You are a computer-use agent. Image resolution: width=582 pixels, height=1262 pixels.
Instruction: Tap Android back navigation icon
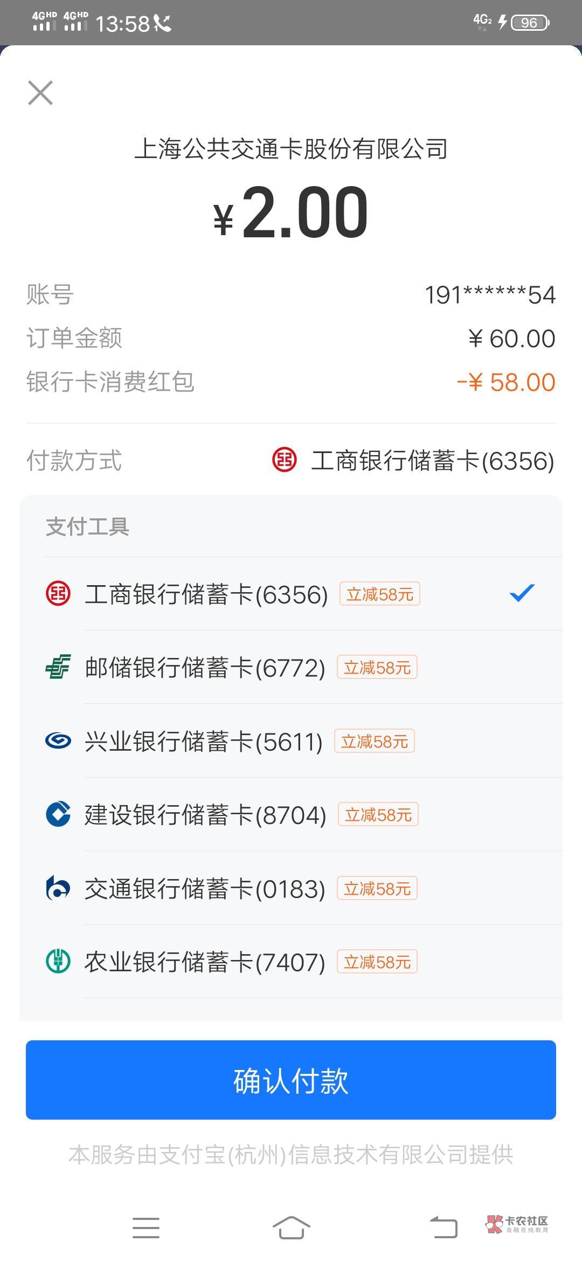[444, 1227]
